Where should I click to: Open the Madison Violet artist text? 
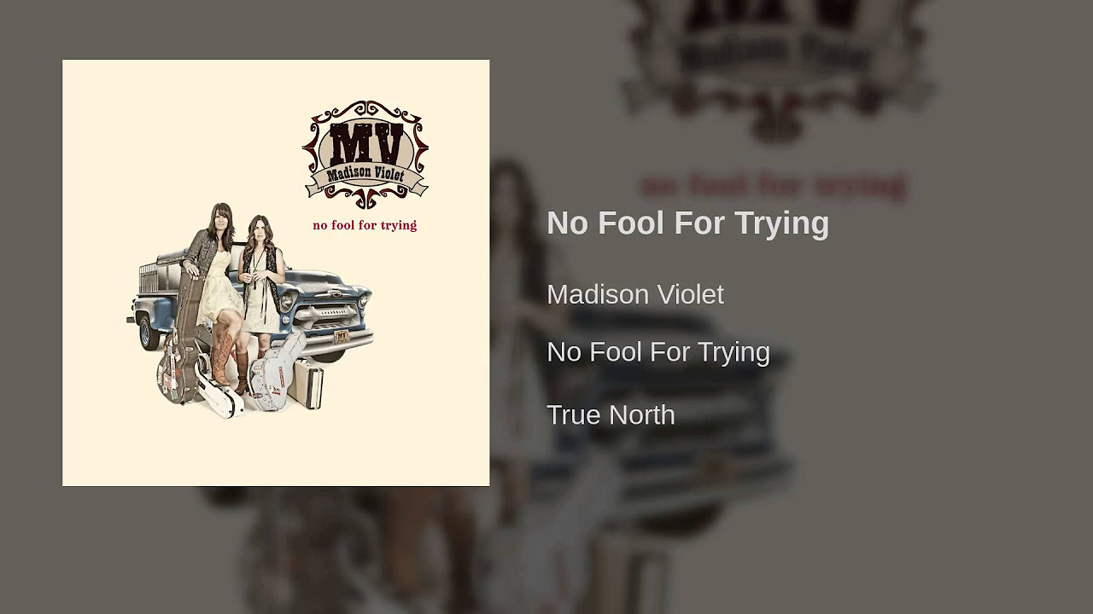[x=634, y=294]
